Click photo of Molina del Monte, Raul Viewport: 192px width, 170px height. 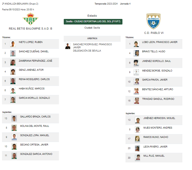[x=14, y=128]
